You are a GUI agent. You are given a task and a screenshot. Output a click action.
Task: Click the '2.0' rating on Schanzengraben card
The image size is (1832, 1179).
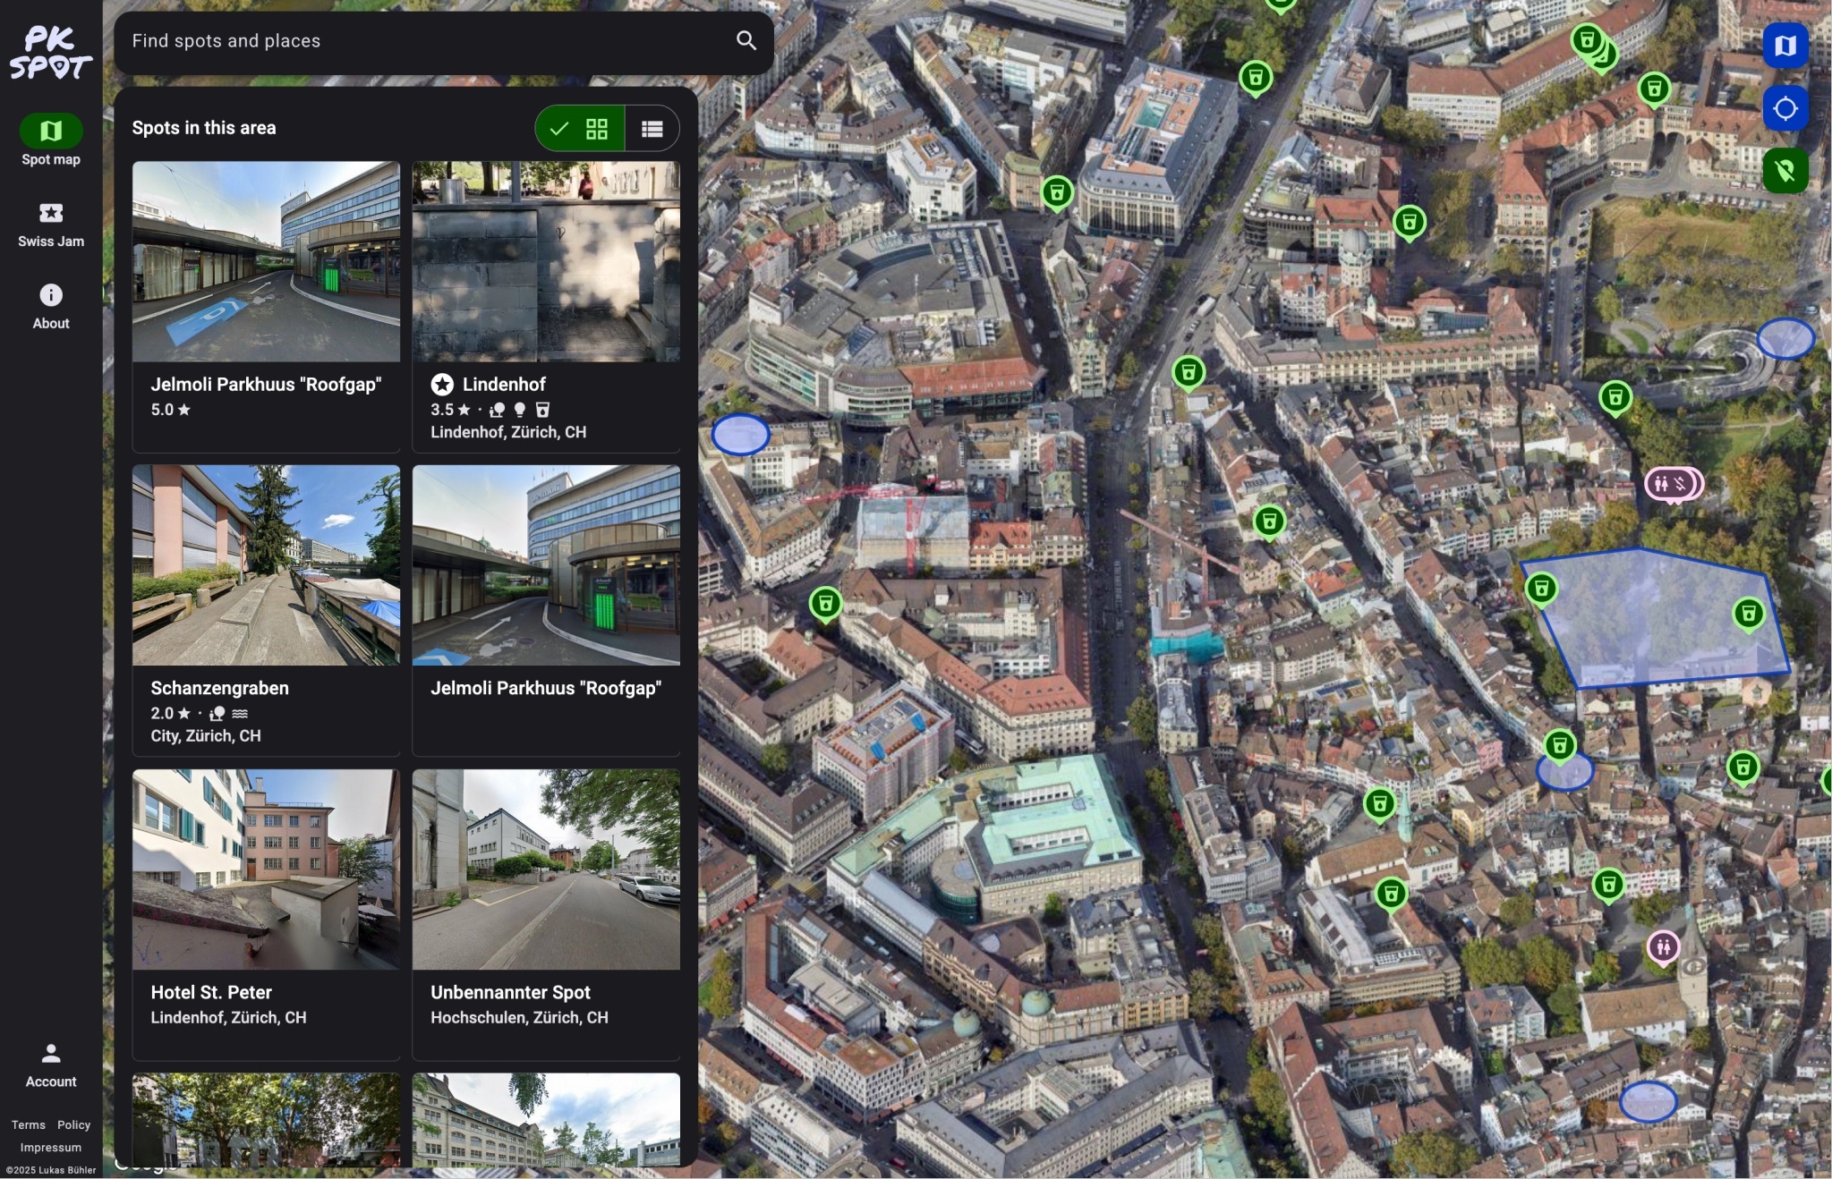click(x=170, y=714)
